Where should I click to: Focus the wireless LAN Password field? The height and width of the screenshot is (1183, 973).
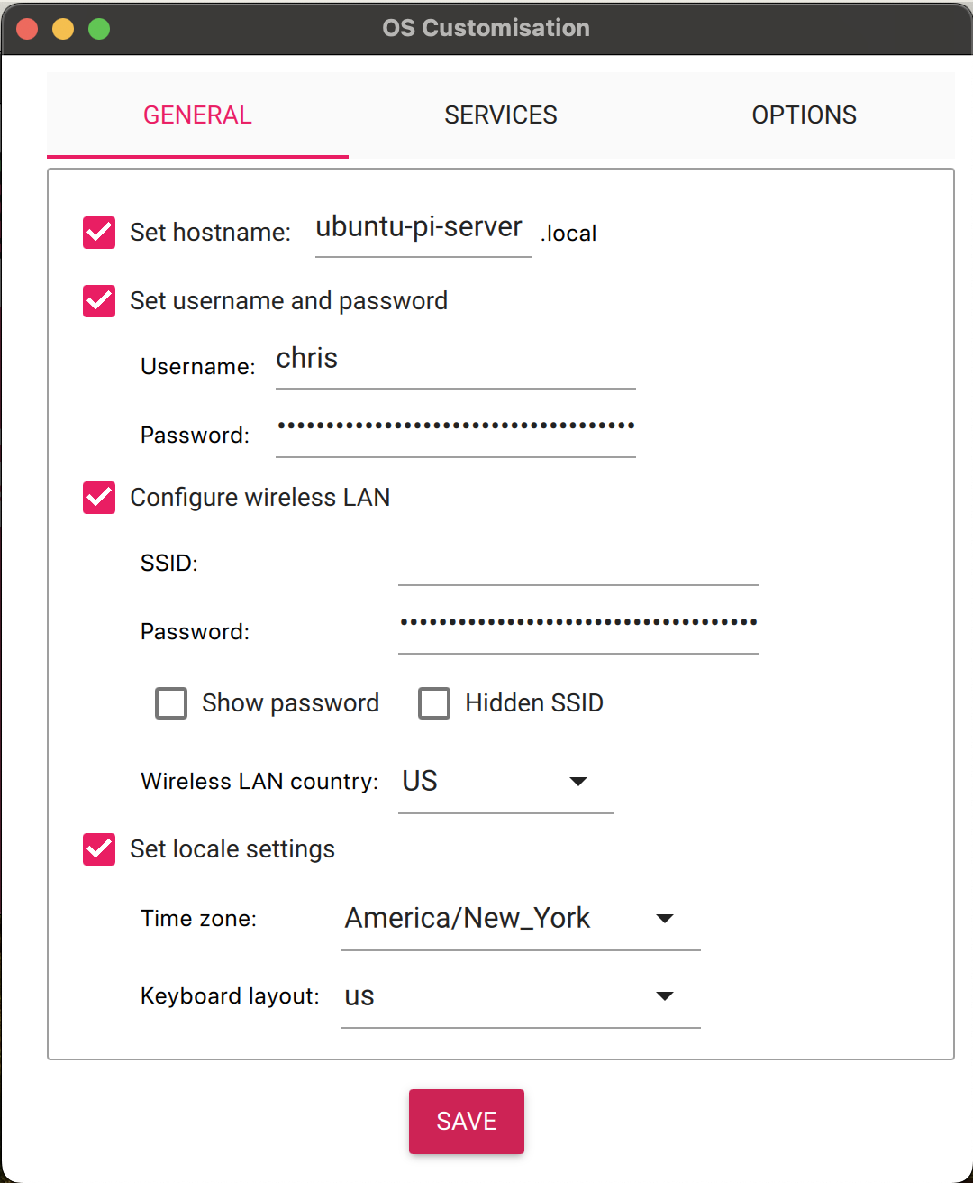click(x=577, y=624)
